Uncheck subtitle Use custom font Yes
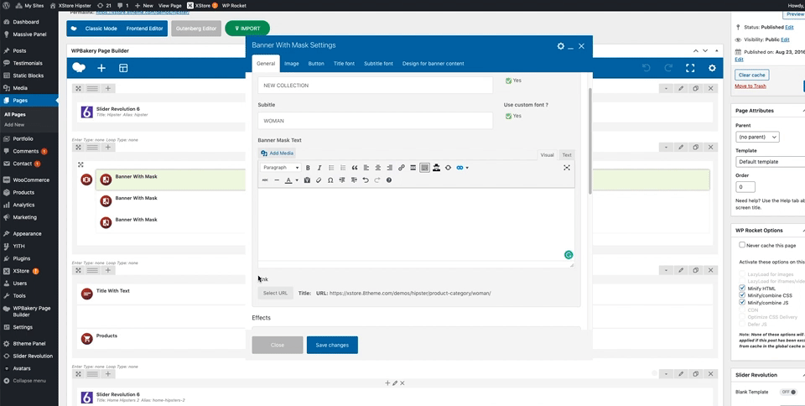 508,116
